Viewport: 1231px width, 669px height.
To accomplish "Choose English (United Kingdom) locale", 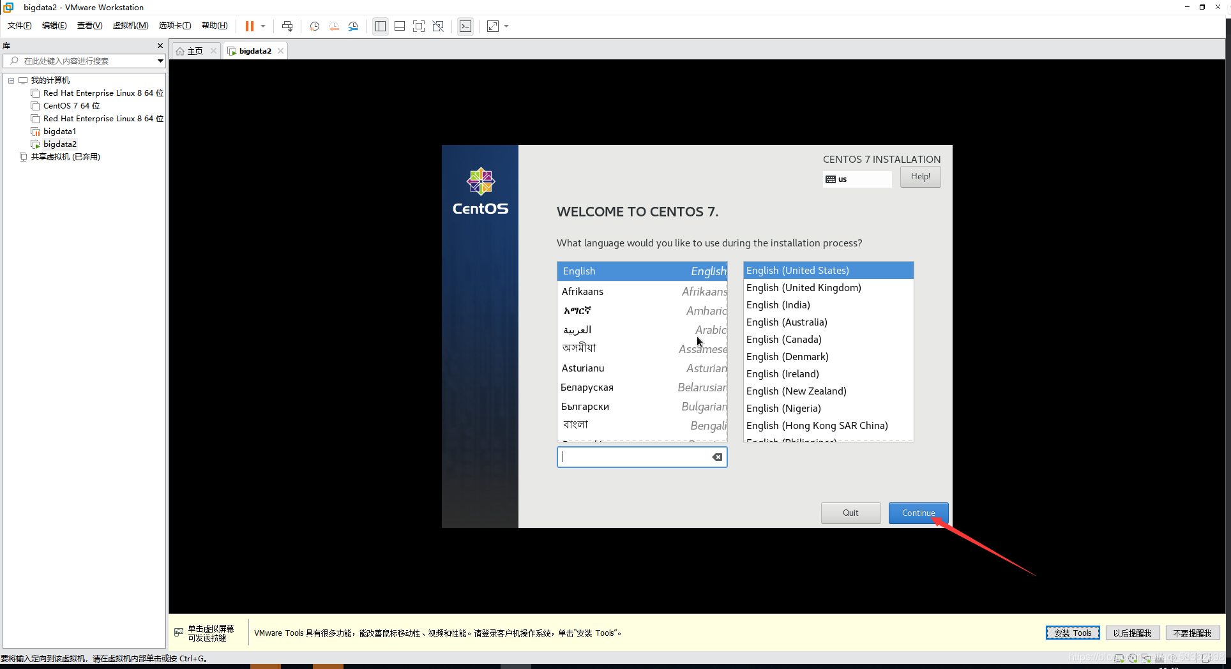I will [829, 288].
